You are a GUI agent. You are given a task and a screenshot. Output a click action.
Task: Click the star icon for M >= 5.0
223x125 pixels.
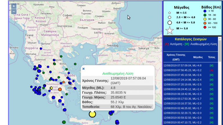click(x=169, y=30)
